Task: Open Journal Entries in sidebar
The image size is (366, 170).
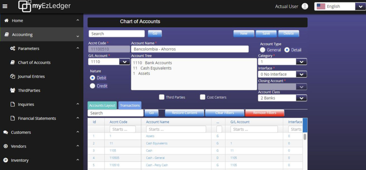Action: 31,76
